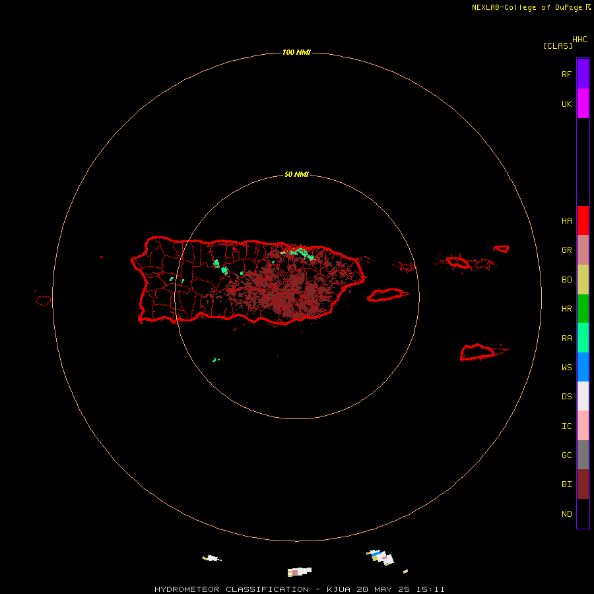Click the GC legend label

pyautogui.click(x=566, y=455)
